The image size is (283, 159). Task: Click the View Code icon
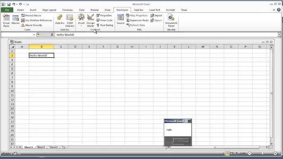pos(104,20)
